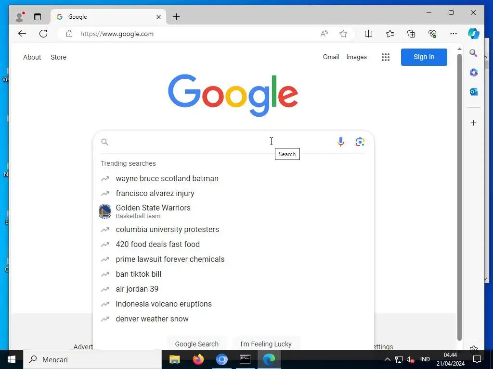Select 'wayne bruce scotland batman' suggestion
This screenshot has width=493, height=369.
234,179
